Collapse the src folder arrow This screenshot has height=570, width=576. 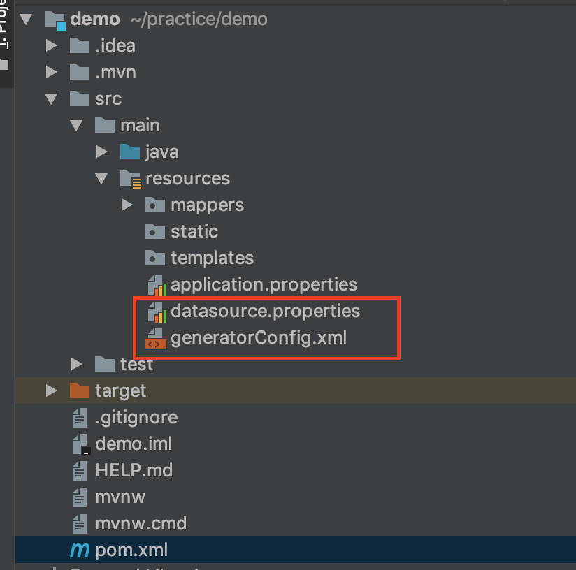[51, 98]
